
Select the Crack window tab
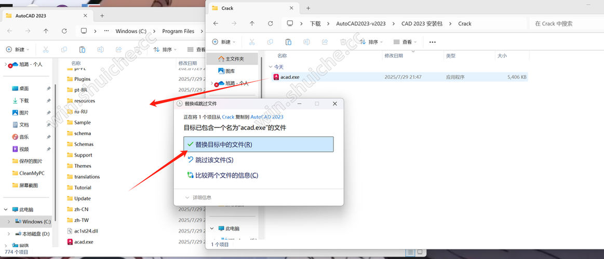click(x=254, y=8)
